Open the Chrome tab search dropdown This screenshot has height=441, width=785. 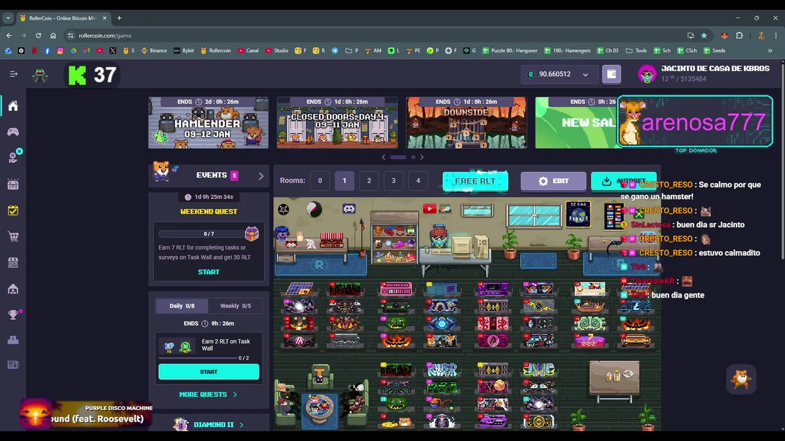tap(8, 18)
